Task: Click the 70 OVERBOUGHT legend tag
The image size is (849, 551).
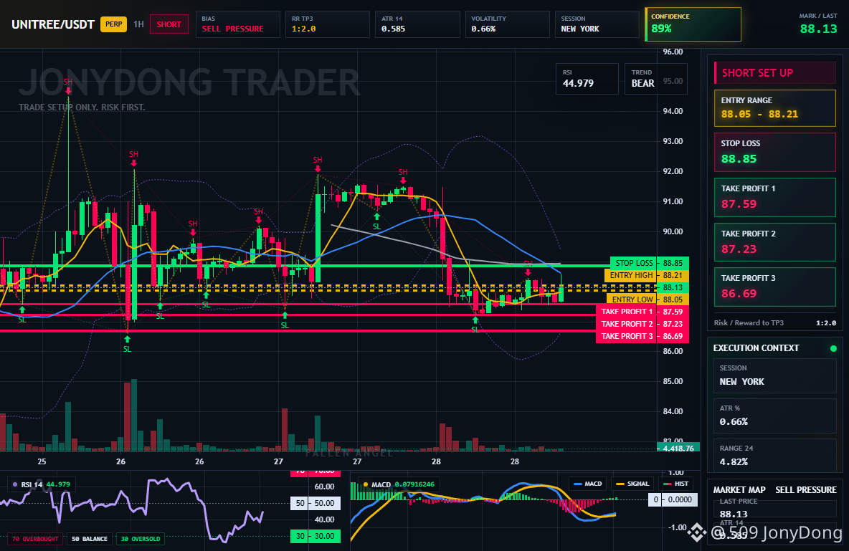Action: pyautogui.click(x=35, y=539)
